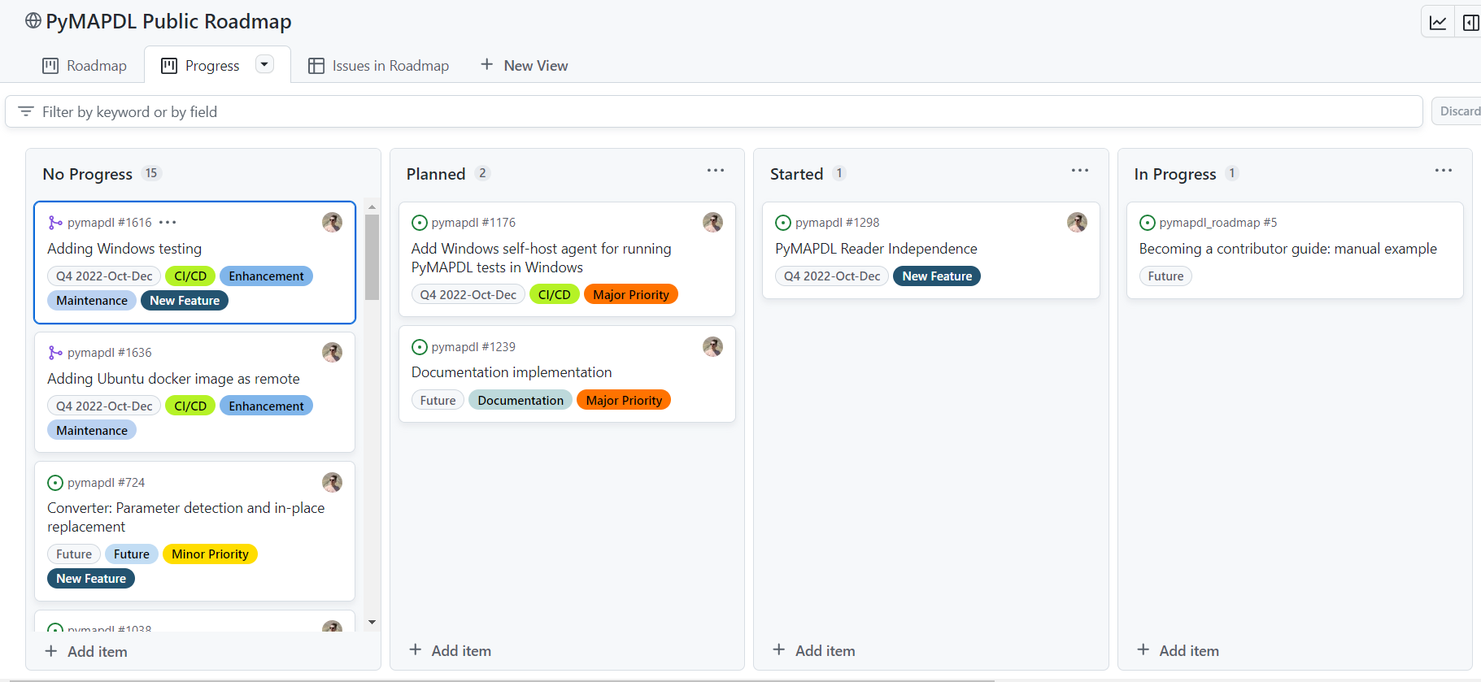
Task: Click the pymapdl #1298 reference text
Action: click(x=837, y=223)
